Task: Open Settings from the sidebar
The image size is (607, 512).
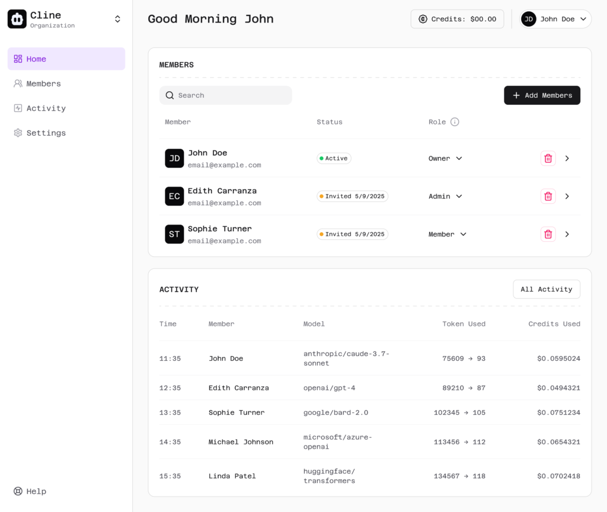Action: tap(46, 133)
